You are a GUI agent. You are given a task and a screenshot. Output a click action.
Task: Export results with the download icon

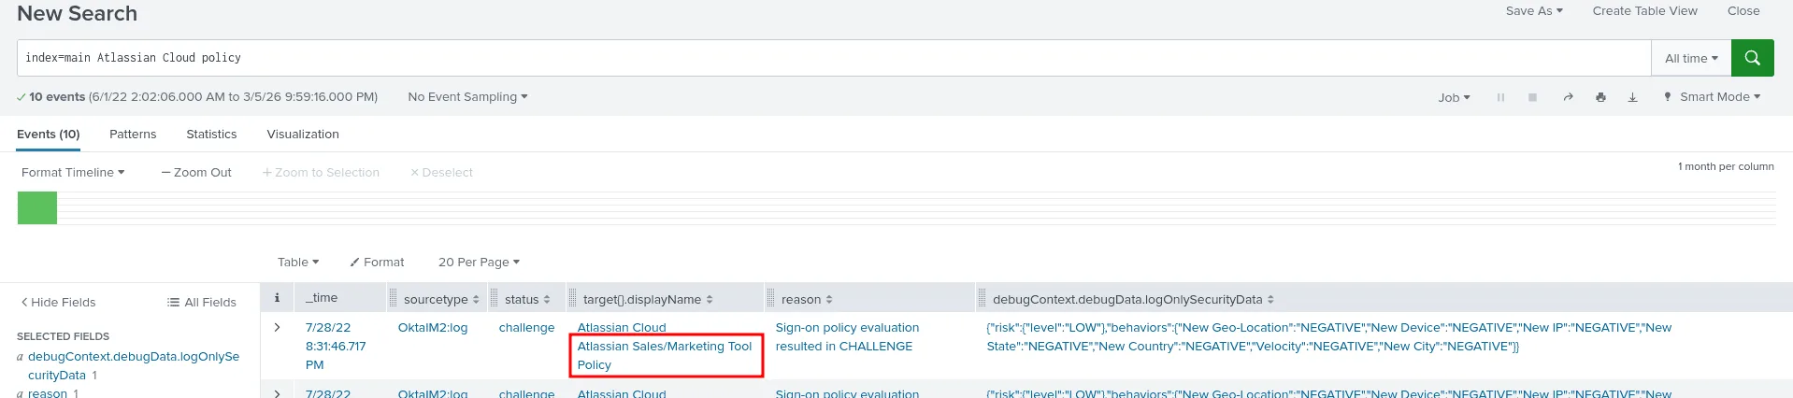(1632, 97)
